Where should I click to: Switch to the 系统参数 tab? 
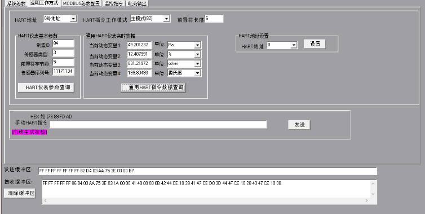pos(16,3)
